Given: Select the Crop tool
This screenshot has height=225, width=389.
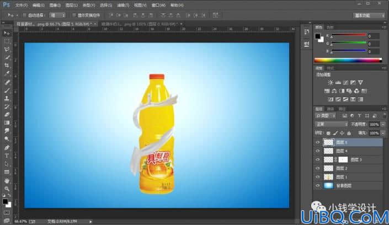Looking at the screenshot, I should coord(7,66).
